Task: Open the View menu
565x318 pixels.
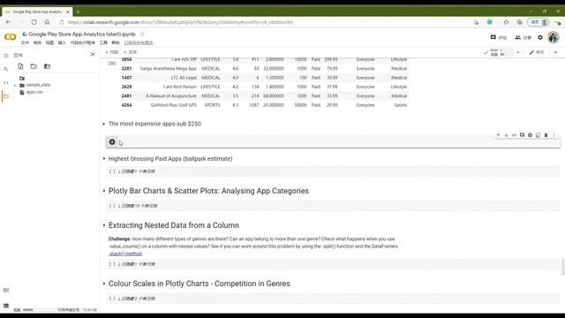Action: pyautogui.click(x=49, y=42)
